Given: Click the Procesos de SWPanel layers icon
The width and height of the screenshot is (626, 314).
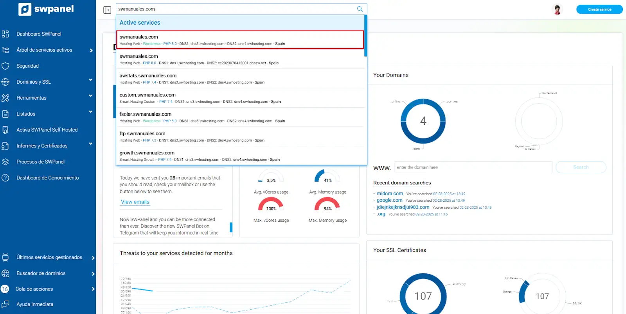Looking at the screenshot, I should [x=5, y=162].
